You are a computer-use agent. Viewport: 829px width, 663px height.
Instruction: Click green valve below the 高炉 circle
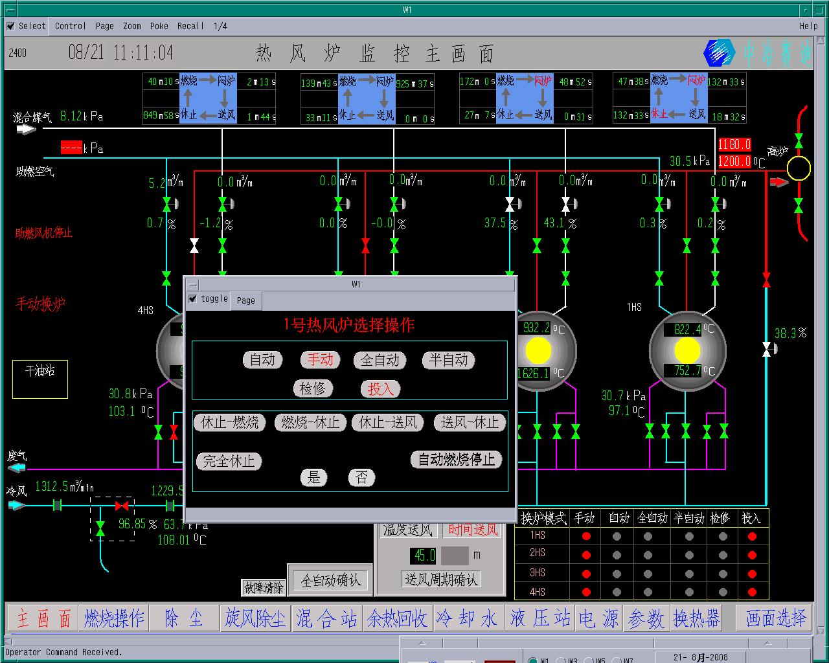[799, 206]
